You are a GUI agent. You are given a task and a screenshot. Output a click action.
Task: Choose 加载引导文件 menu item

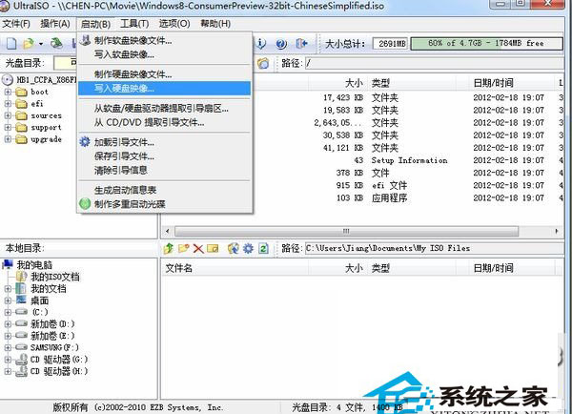pyautogui.click(x=165, y=142)
